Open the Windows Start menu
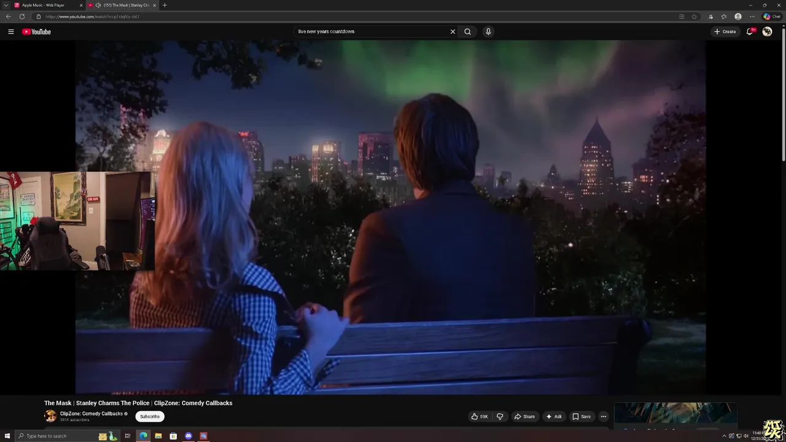 [7, 436]
